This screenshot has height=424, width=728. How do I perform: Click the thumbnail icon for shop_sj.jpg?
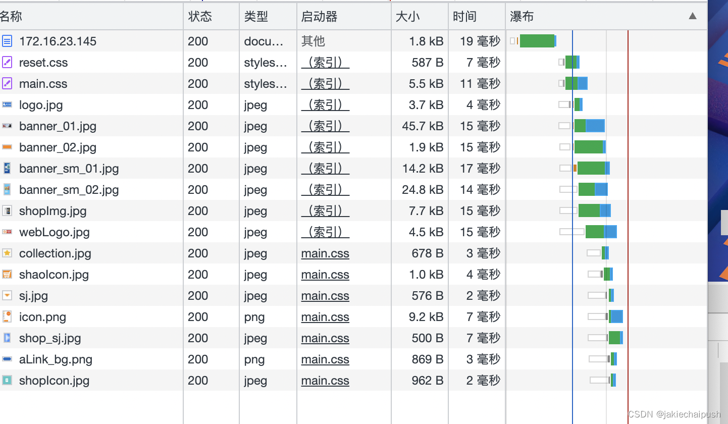pyautogui.click(x=7, y=338)
